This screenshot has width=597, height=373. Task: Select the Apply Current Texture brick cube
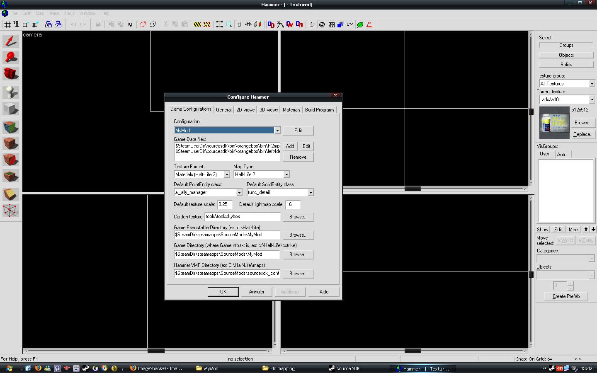click(11, 143)
